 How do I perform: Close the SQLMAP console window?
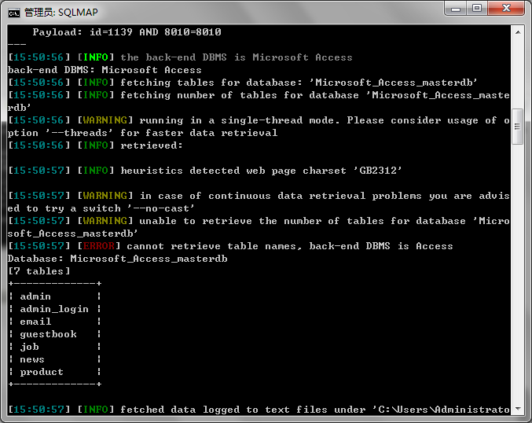click(506, 9)
